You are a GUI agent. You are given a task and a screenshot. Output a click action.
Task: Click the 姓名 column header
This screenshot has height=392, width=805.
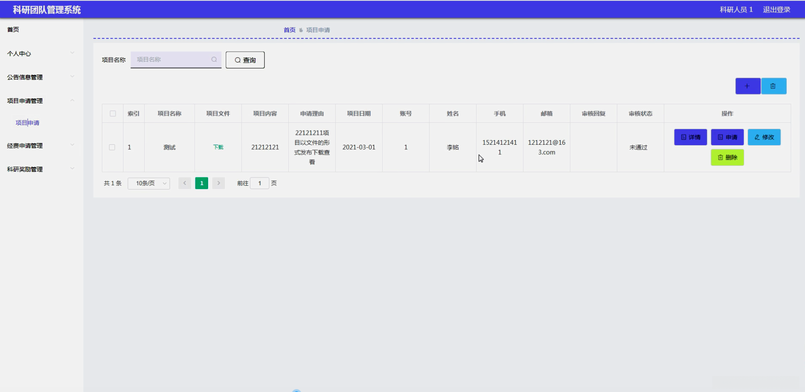(453, 114)
